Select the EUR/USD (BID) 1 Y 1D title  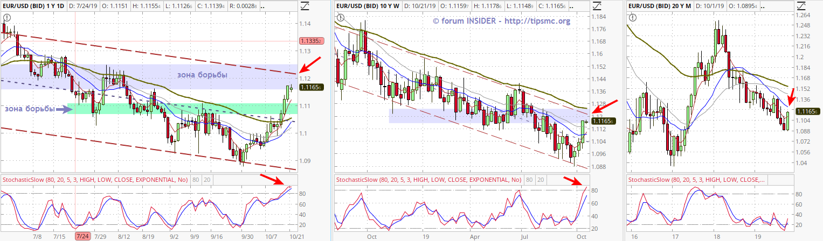(x=33, y=6)
